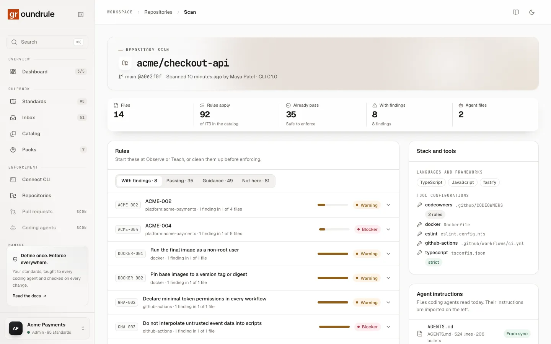Click the ACME-002 progress bar
The height and width of the screenshot is (344, 551).
point(333,205)
